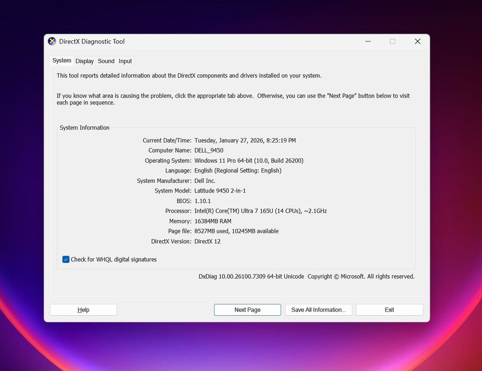Click the Current Date/Time label

167,140
